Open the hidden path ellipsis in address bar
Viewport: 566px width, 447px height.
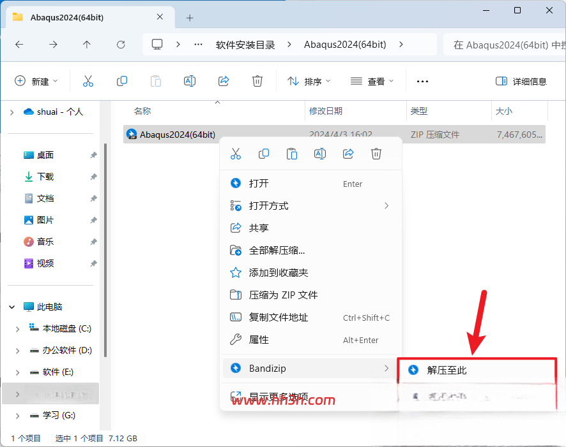198,44
